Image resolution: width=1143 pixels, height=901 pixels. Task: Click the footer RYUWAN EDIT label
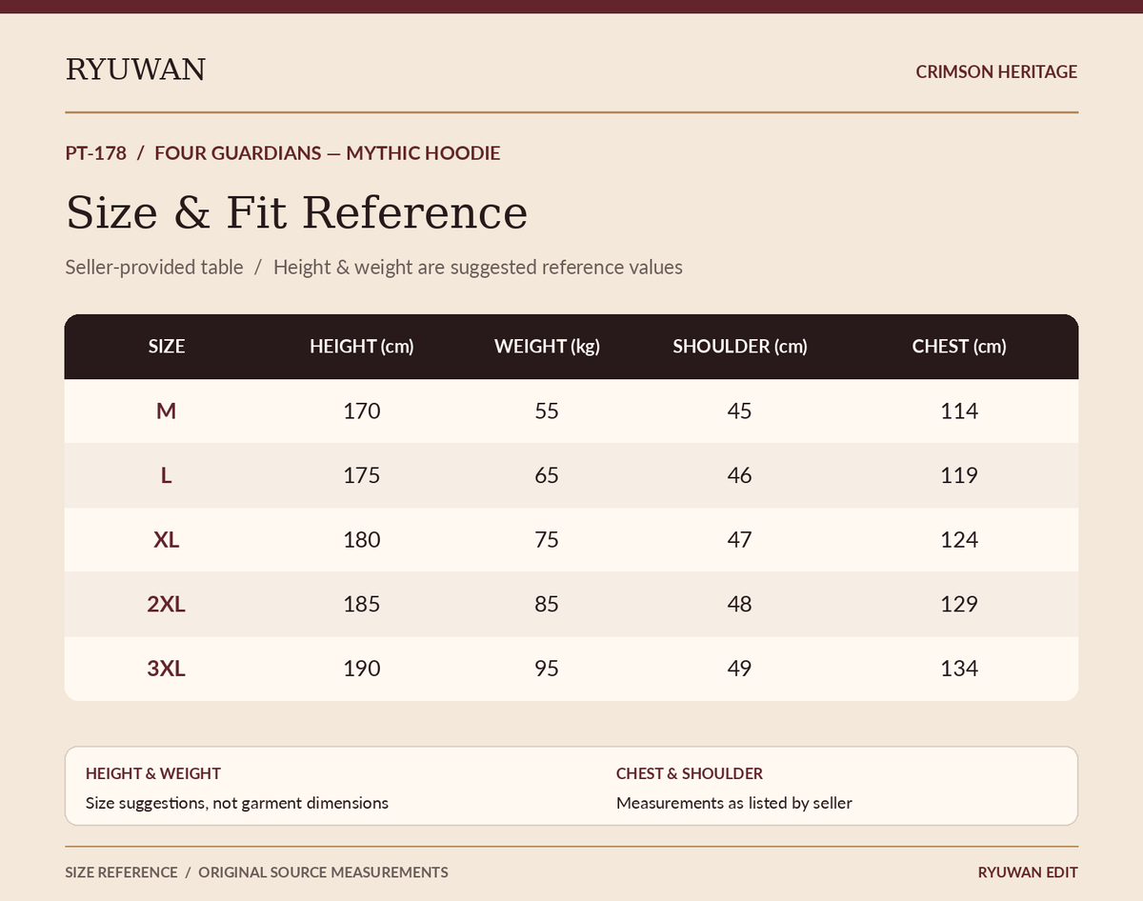[x=1028, y=872]
